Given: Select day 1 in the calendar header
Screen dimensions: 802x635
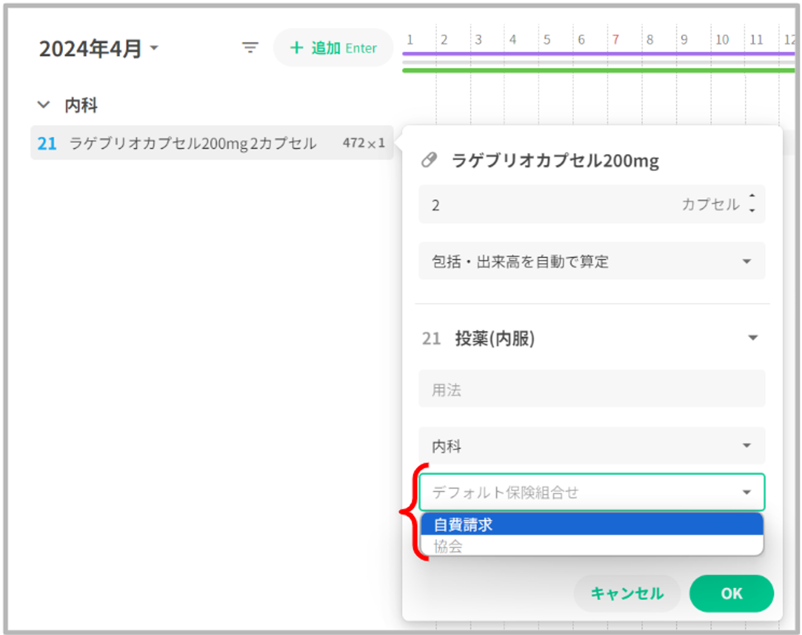Looking at the screenshot, I should click(410, 39).
